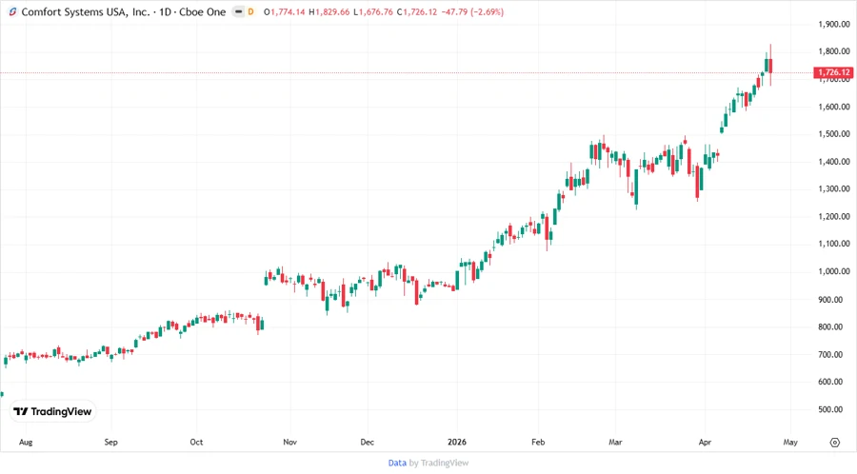Click the red 1,726.12 current price label
The width and height of the screenshot is (857, 474).
[x=833, y=72]
